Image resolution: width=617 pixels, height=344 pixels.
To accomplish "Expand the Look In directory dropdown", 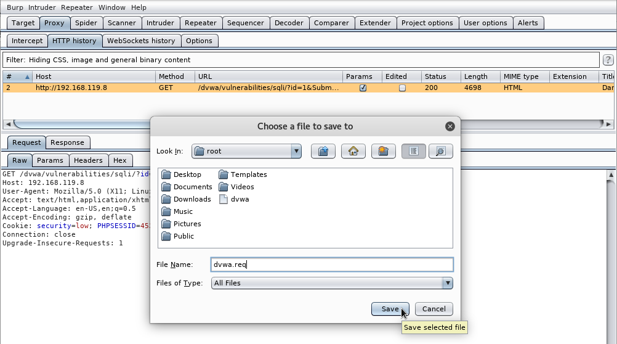I will tap(296, 151).
